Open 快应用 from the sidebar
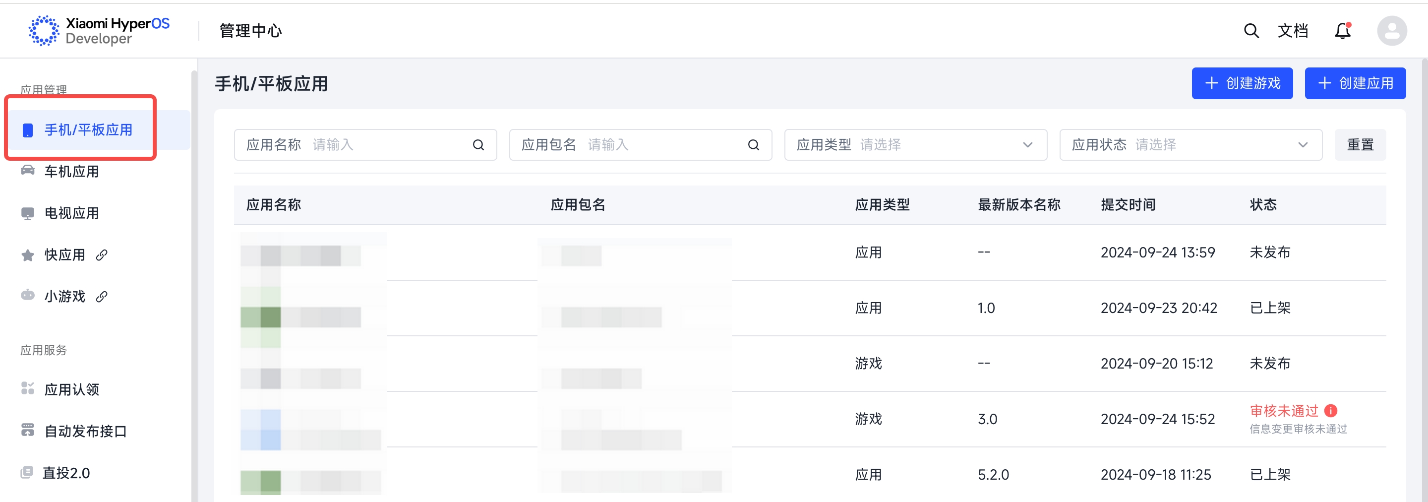The height and width of the screenshot is (502, 1428). pos(64,254)
